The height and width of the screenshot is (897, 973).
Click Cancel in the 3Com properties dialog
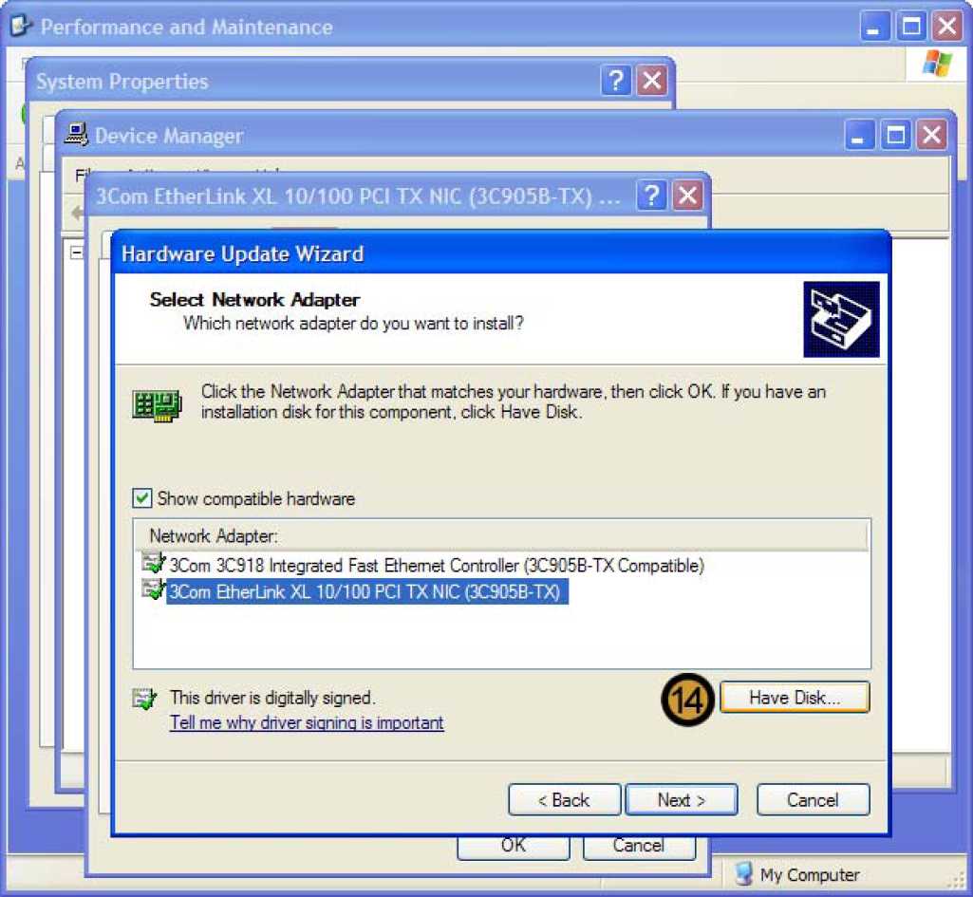tap(639, 847)
